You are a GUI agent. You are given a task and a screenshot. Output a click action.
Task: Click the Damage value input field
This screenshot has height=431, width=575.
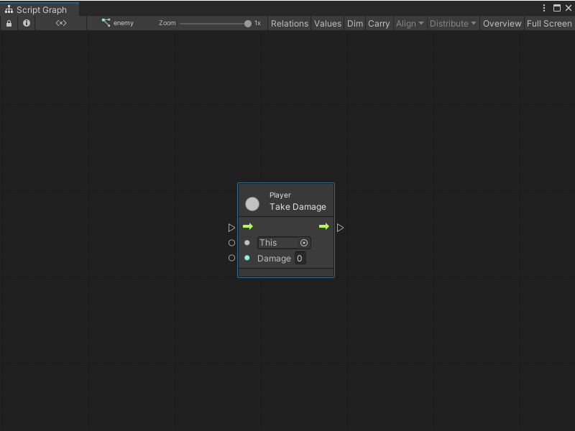tap(300, 258)
